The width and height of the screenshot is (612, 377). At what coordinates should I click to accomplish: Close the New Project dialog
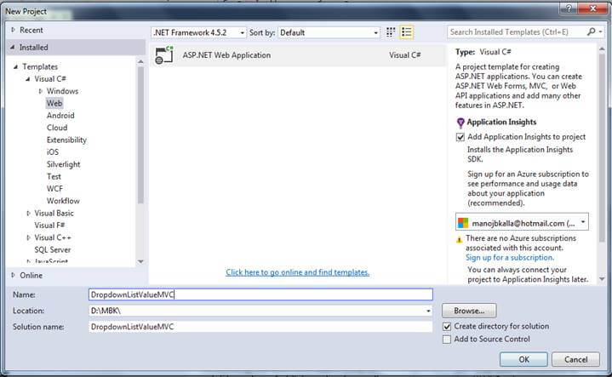coord(593,9)
